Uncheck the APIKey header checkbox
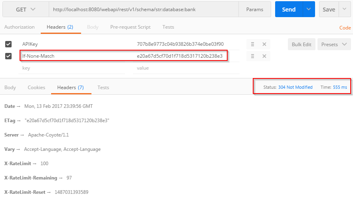353x197 pixels. tap(8, 44)
